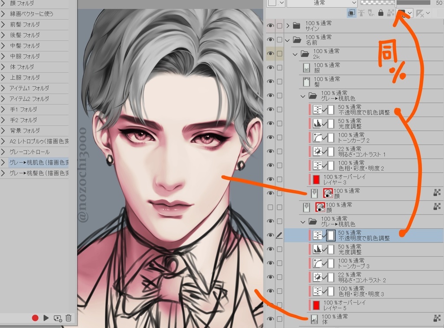
Task: Select ruler display toggle icon
Action: [420, 13]
